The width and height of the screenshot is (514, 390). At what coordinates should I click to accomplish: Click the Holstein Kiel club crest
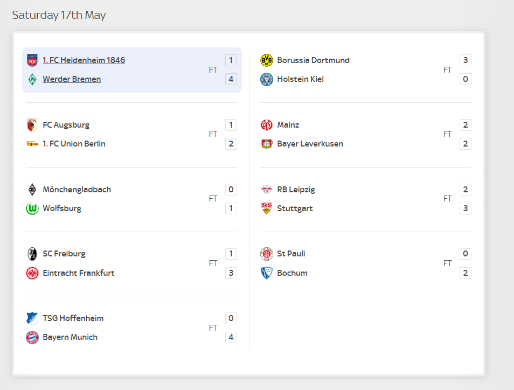pos(267,79)
